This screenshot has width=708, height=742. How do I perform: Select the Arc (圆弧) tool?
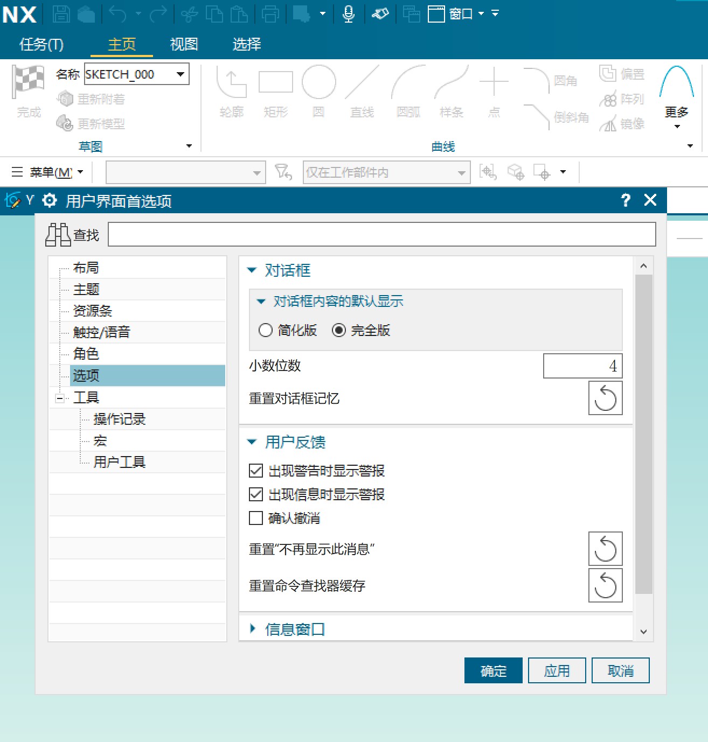pos(408,92)
